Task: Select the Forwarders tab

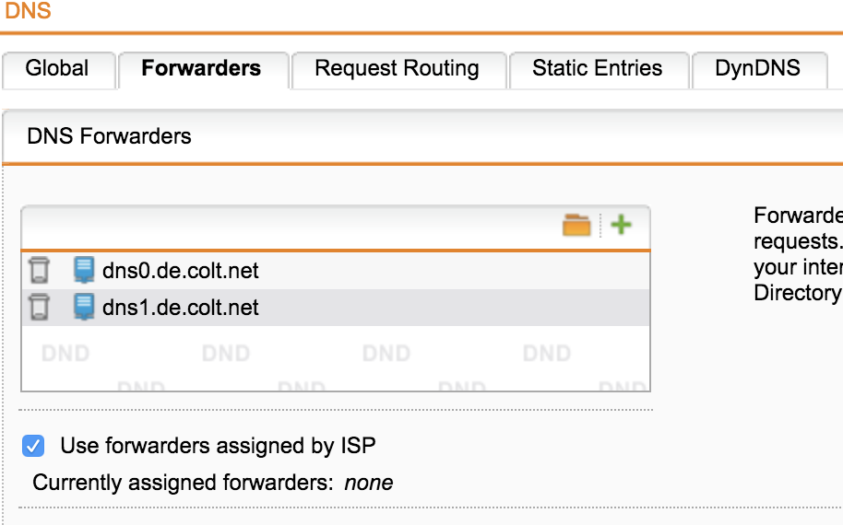Action: click(x=201, y=69)
